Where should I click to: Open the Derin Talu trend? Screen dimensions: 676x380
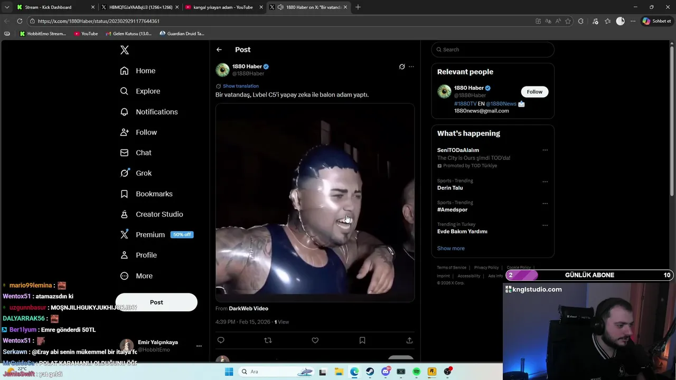coord(450,188)
